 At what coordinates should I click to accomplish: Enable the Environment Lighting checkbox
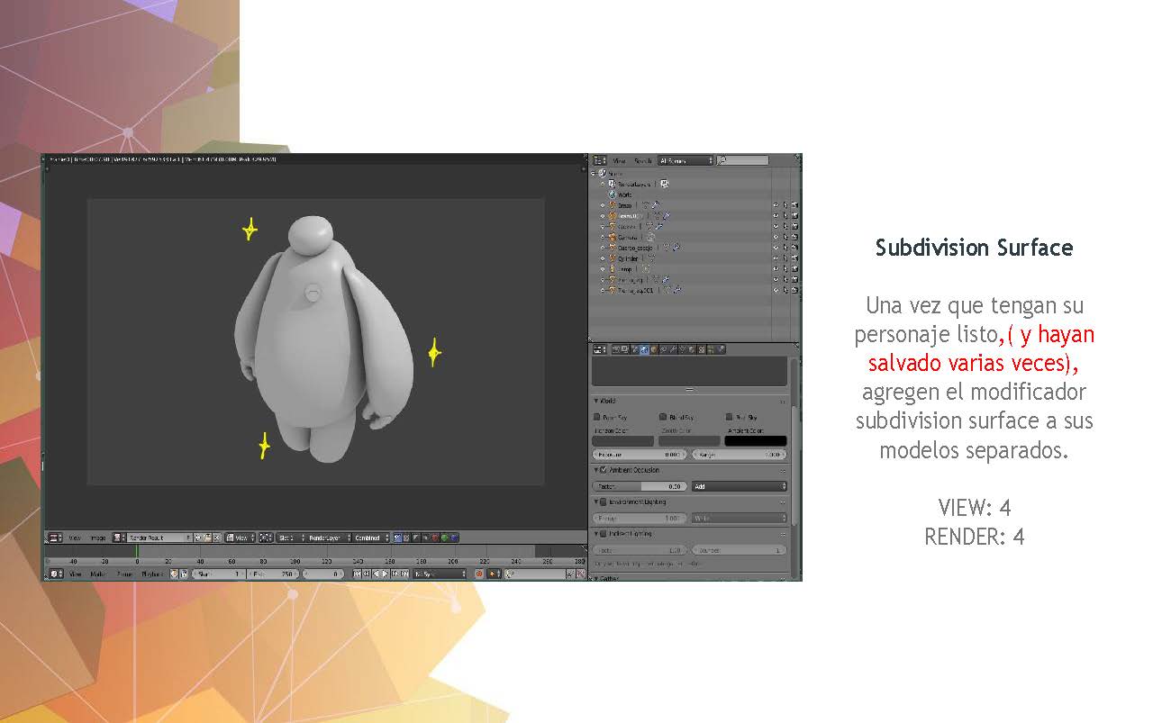click(x=604, y=502)
